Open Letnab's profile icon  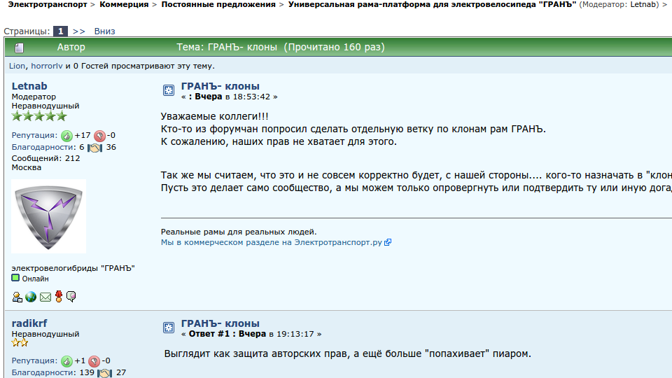click(17, 297)
